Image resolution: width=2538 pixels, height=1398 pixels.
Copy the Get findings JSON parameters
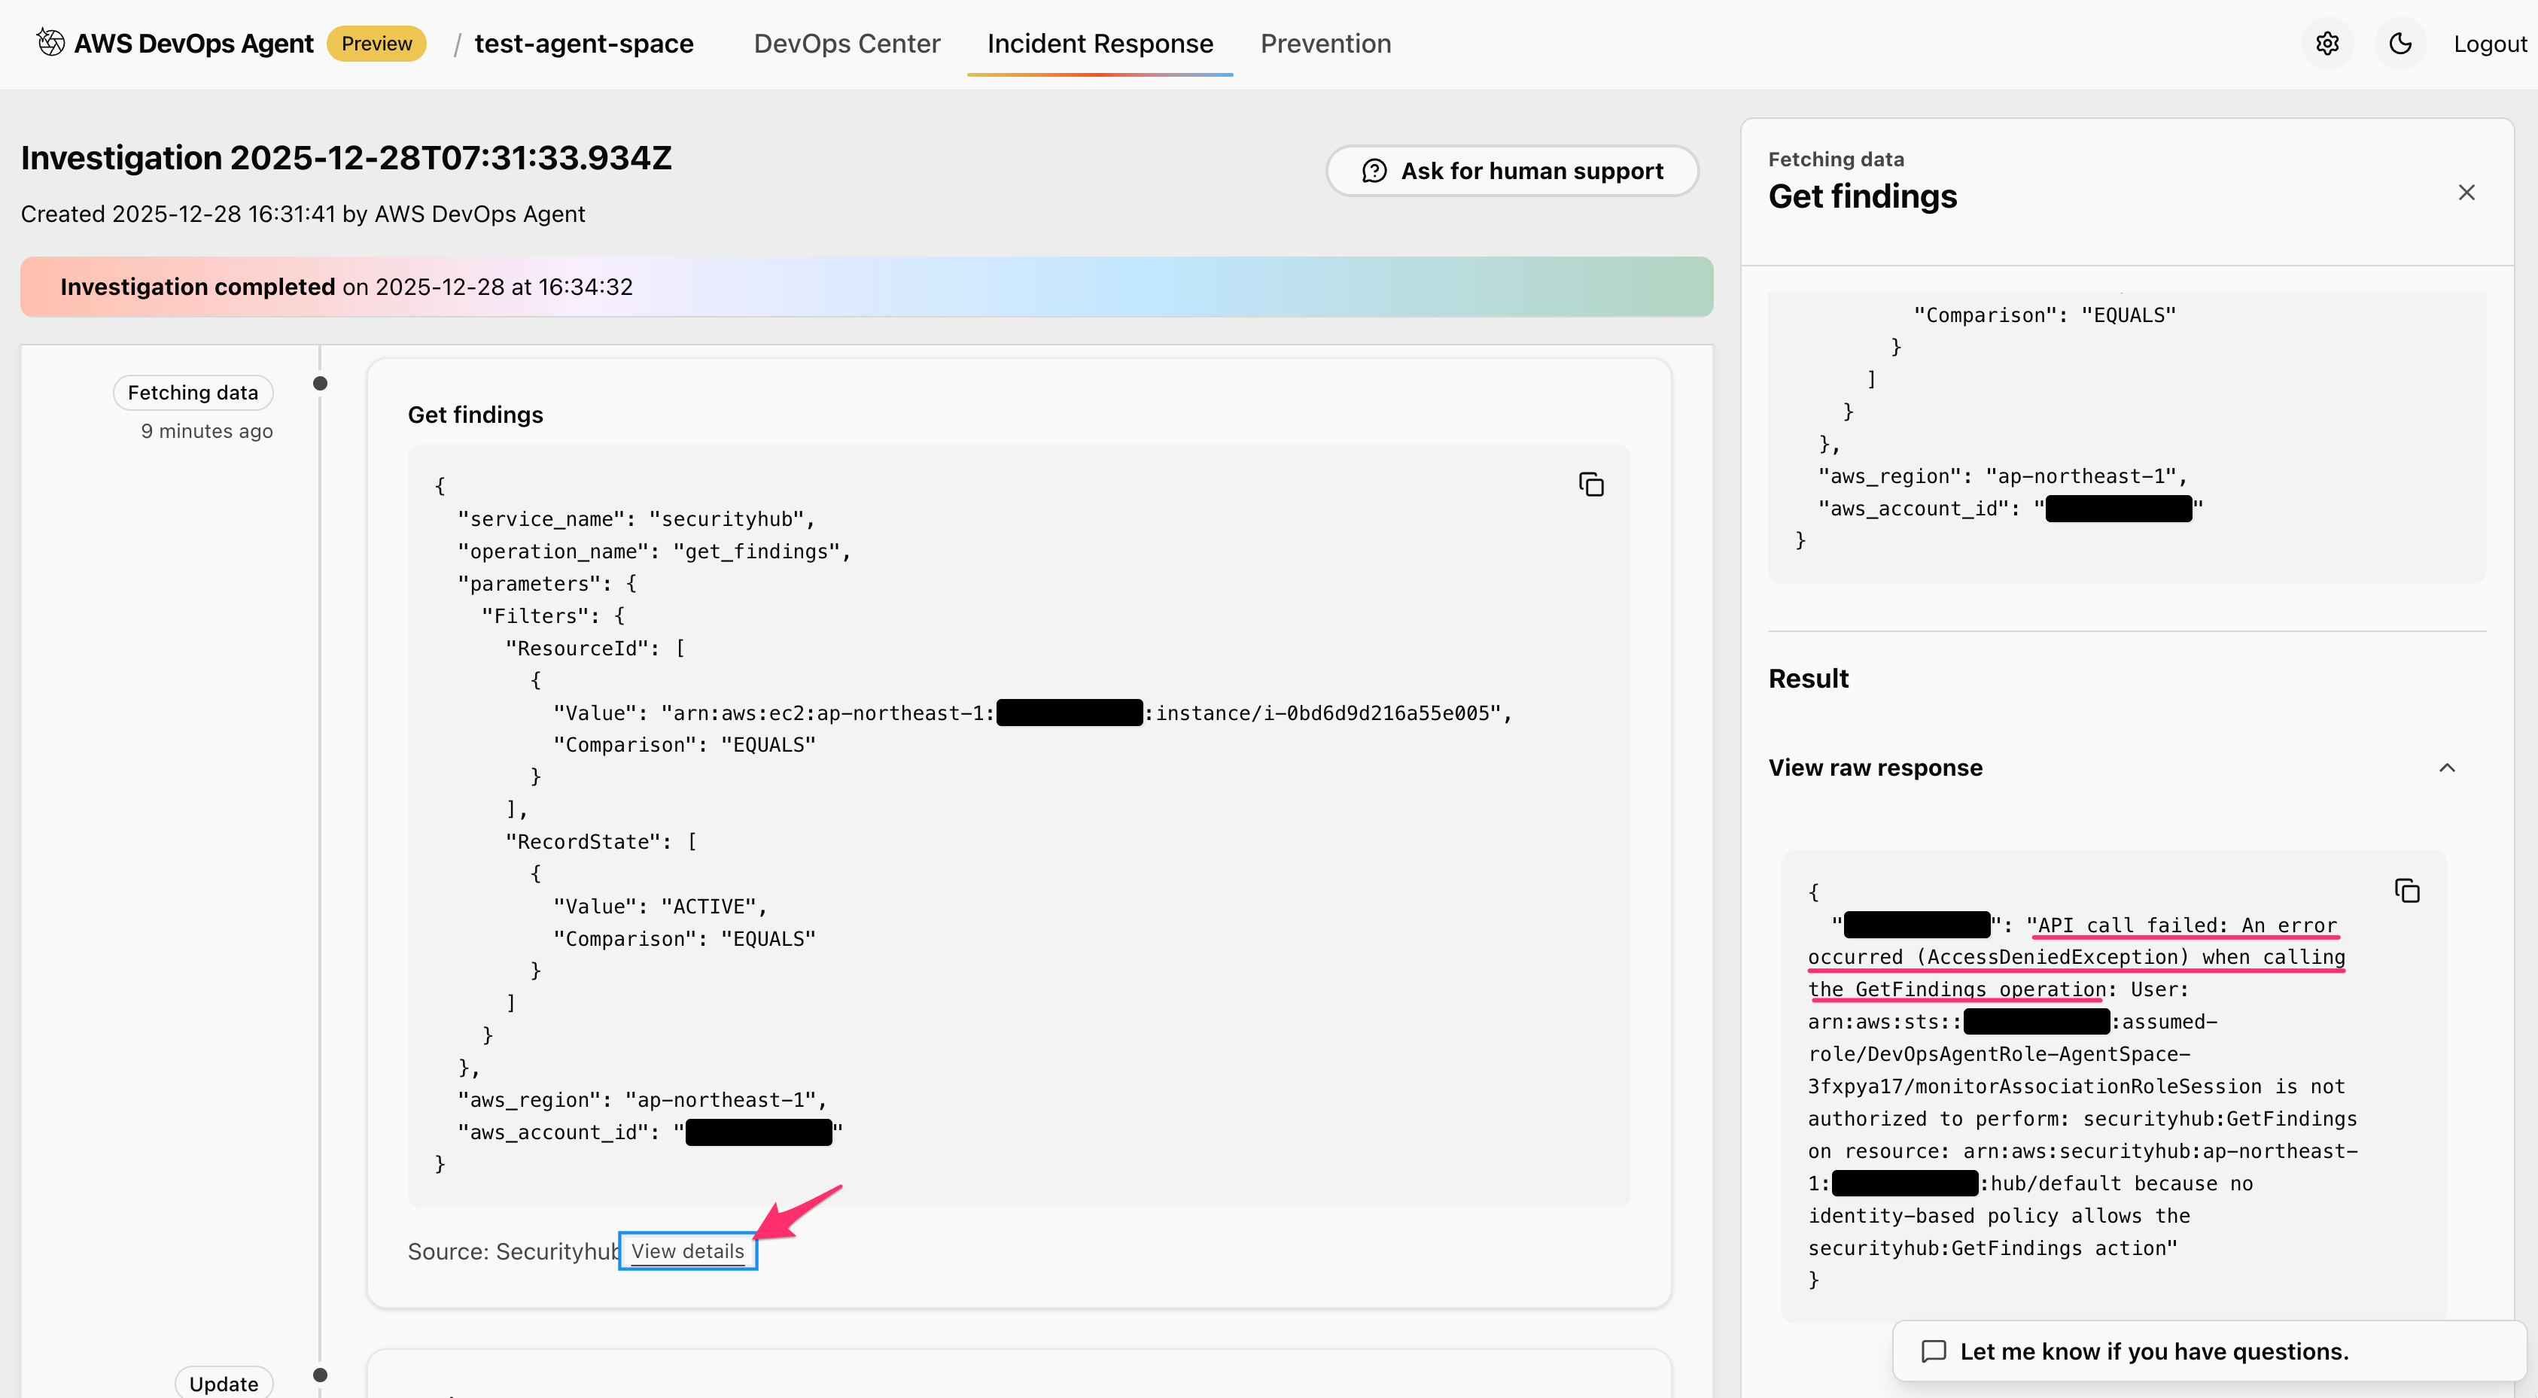tap(1592, 484)
